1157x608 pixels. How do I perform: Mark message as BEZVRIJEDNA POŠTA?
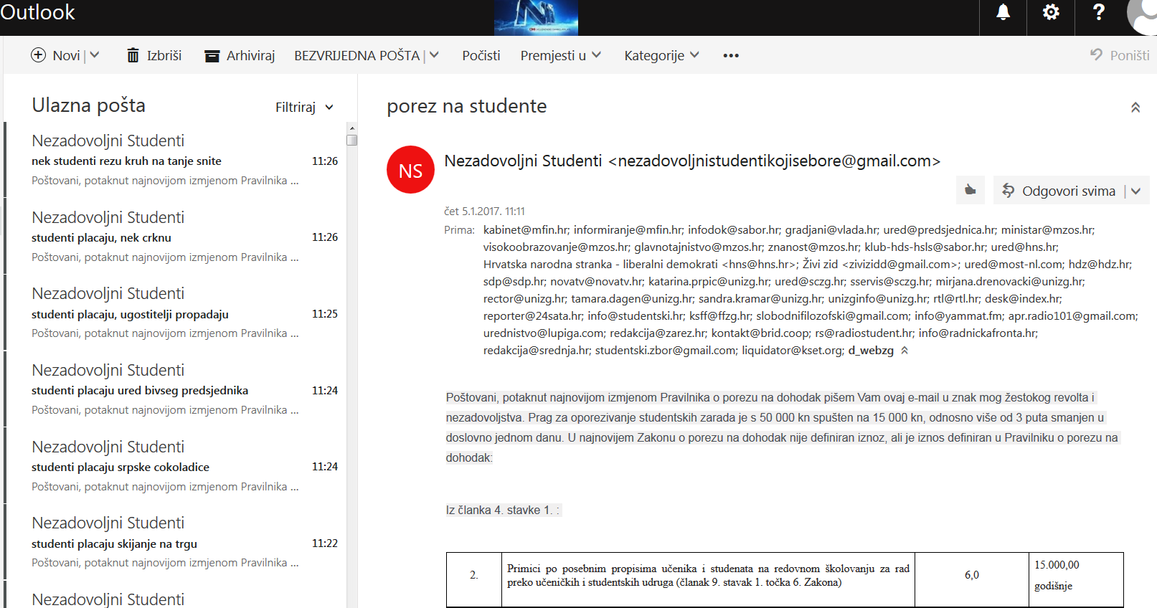click(356, 55)
